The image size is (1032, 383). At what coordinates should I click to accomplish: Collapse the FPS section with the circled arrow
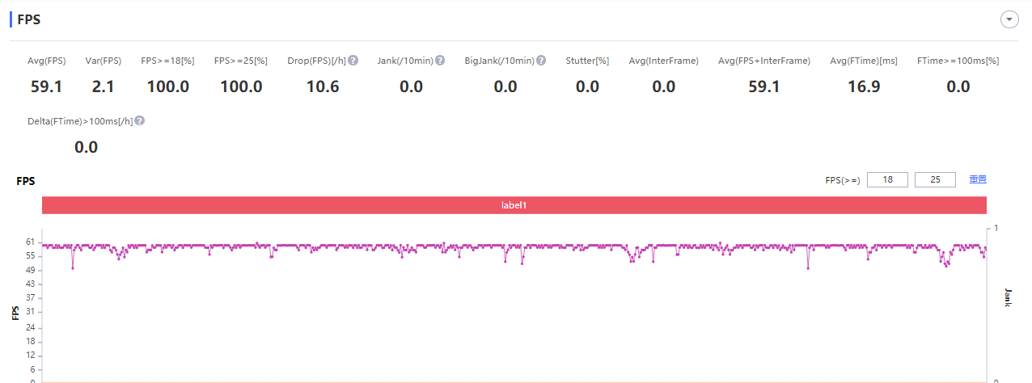[x=1009, y=20]
